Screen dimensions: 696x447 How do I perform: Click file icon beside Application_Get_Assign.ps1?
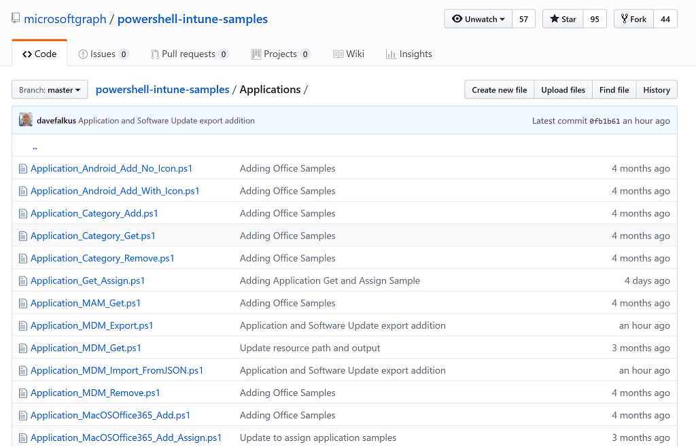(23, 281)
